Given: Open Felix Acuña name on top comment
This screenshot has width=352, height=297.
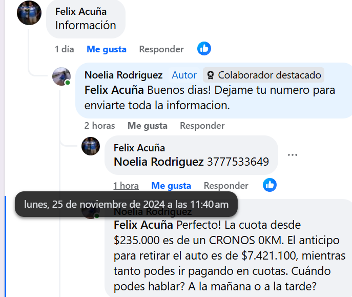Looking at the screenshot, I should click(x=81, y=11).
